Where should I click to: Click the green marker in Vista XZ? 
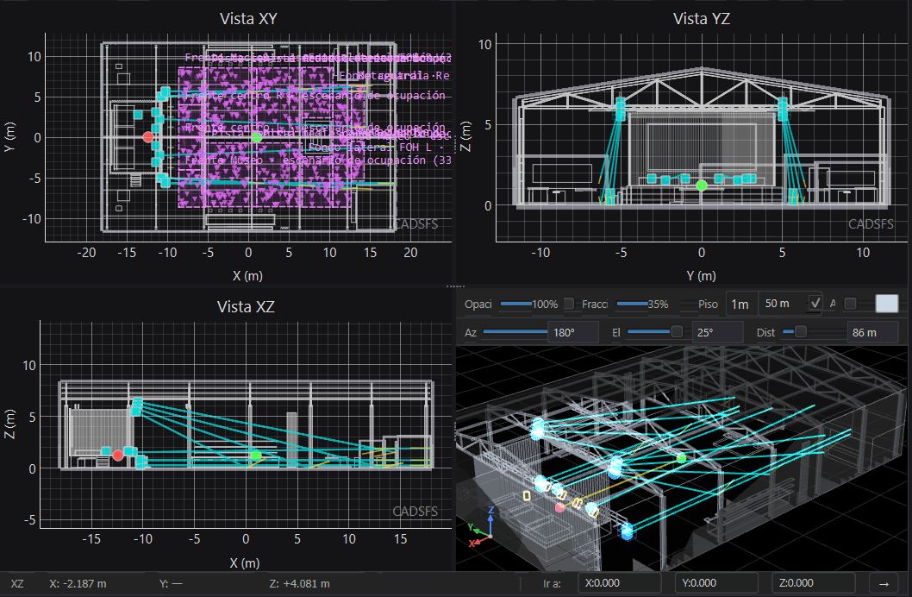tap(256, 455)
